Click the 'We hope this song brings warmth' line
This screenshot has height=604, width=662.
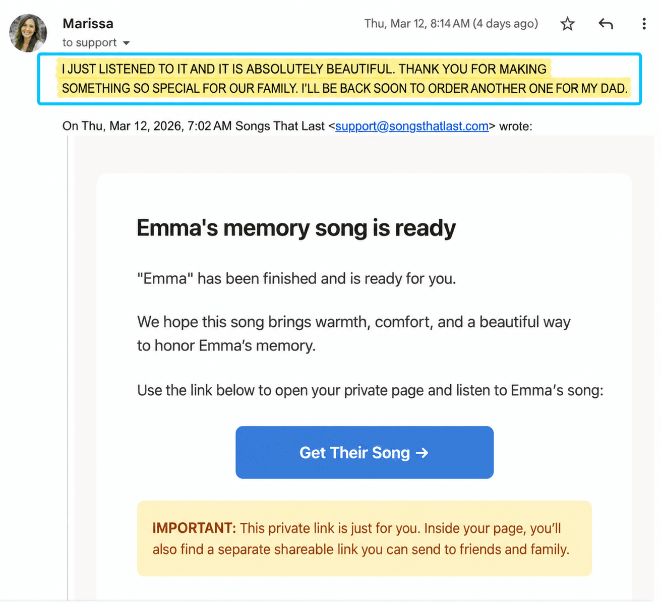[x=353, y=322]
